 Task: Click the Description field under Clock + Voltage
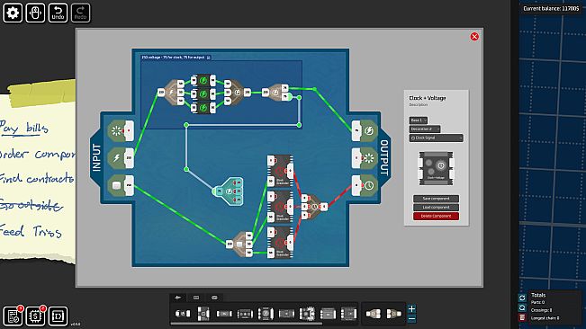[x=419, y=105]
